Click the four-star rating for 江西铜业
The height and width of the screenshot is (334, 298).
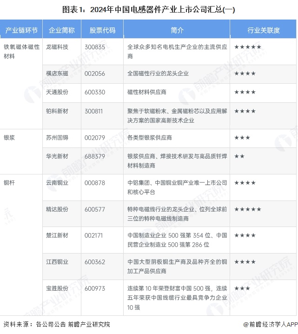coord(245,262)
